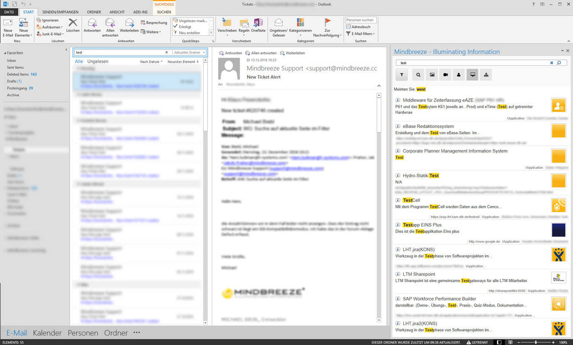Open the Nach Datum sort dropdown

[x=151, y=62]
